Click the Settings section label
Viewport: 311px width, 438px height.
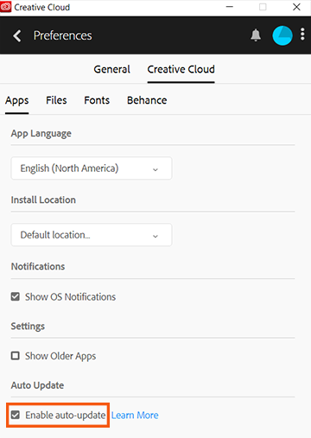click(x=28, y=327)
